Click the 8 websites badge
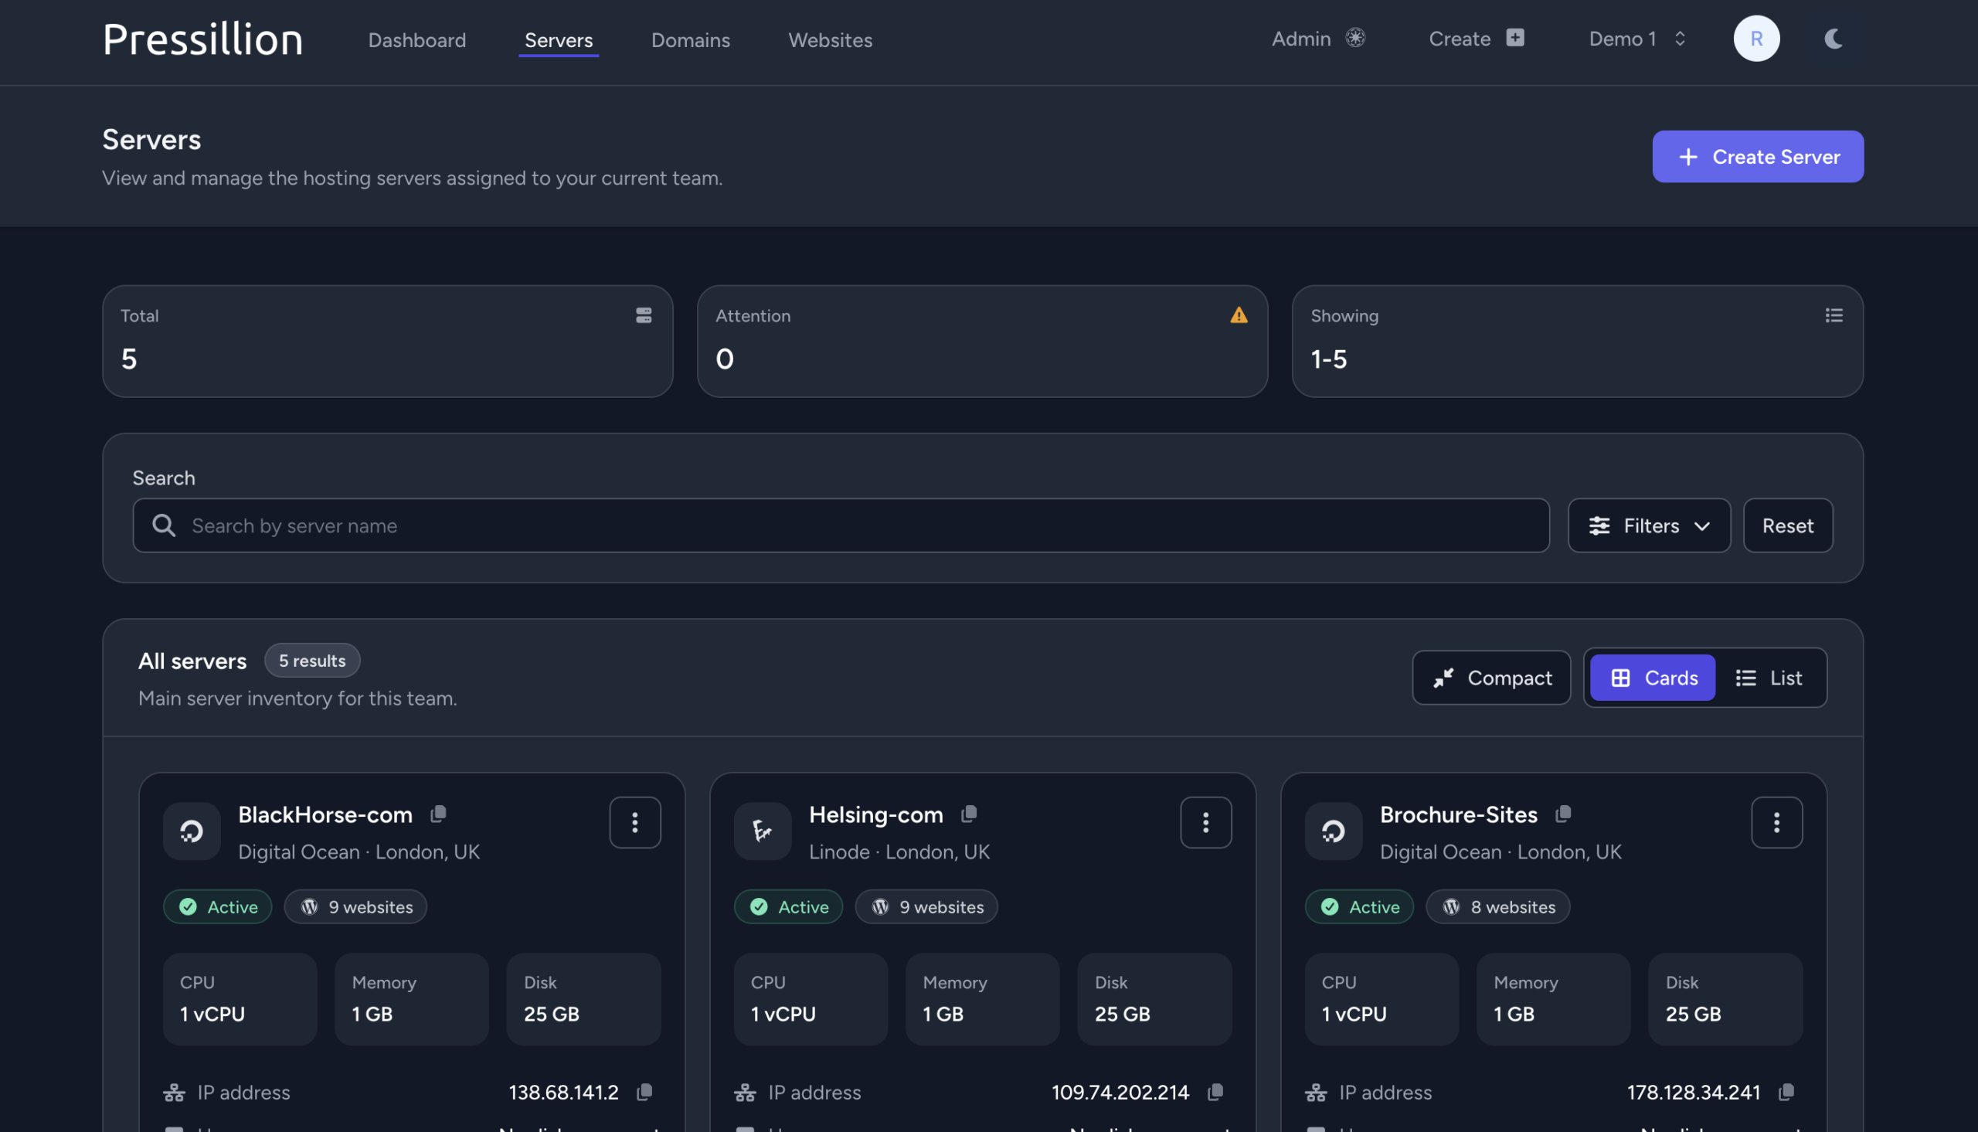1978x1132 pixels. tap(1497, 906)
